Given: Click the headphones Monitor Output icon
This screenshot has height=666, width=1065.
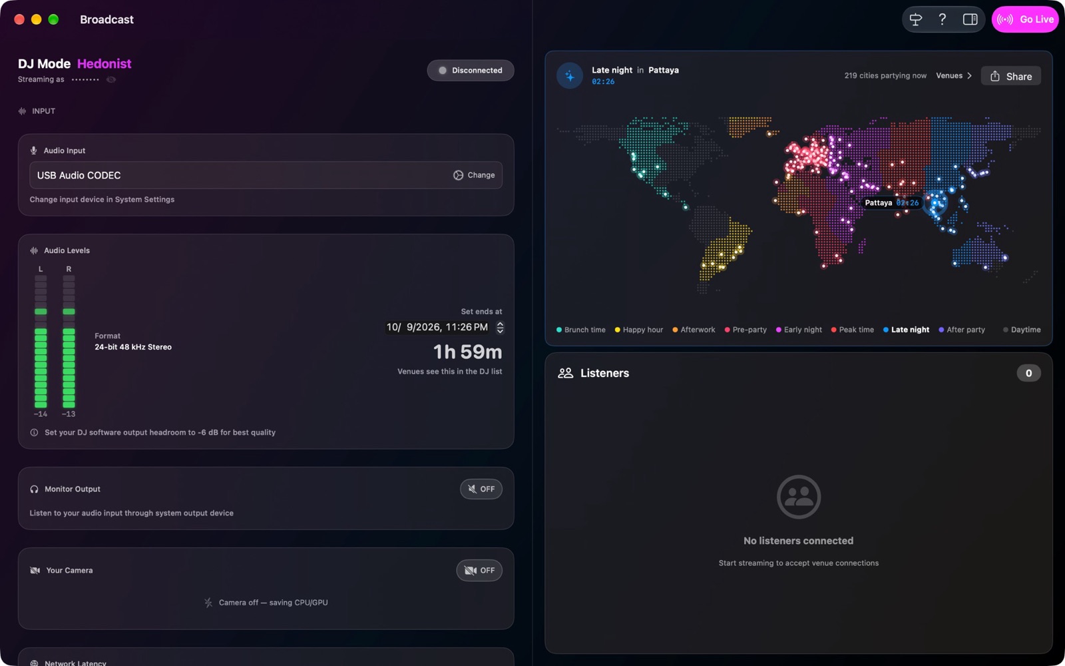Looking at the screenshot, I should click(34, 489).
